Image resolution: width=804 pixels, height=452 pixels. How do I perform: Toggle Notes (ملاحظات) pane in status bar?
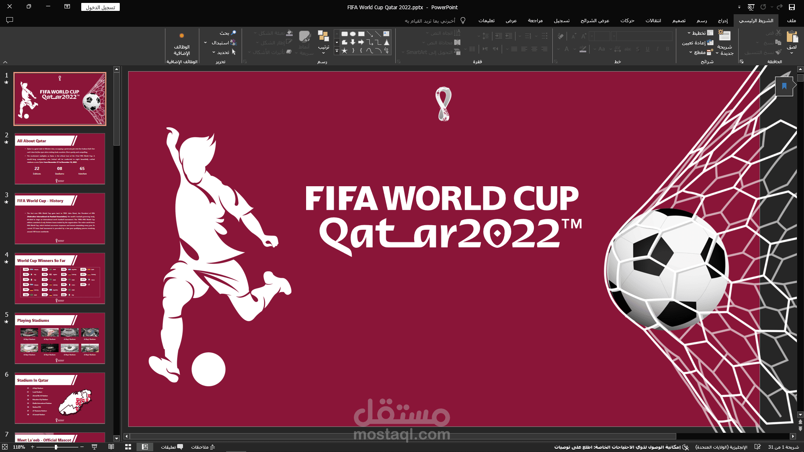204,447
